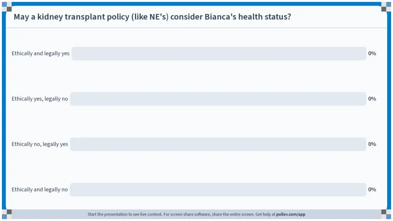Screen dimensions: 393x221
Task: Select the 'Ethically no, legally yes' bar
Action: [218, 144]
